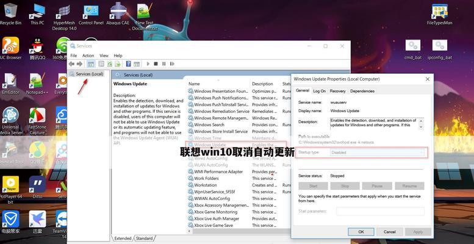This screenshot has height=244, width=474.
Task: Select the Abaqus CAE desktop icon
Action: 118,14
